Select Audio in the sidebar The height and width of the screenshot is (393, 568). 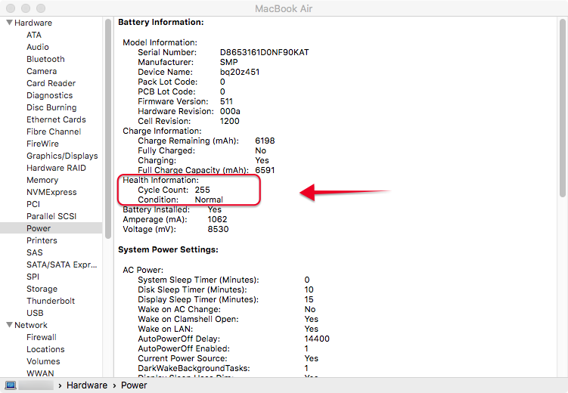[38, 47]
